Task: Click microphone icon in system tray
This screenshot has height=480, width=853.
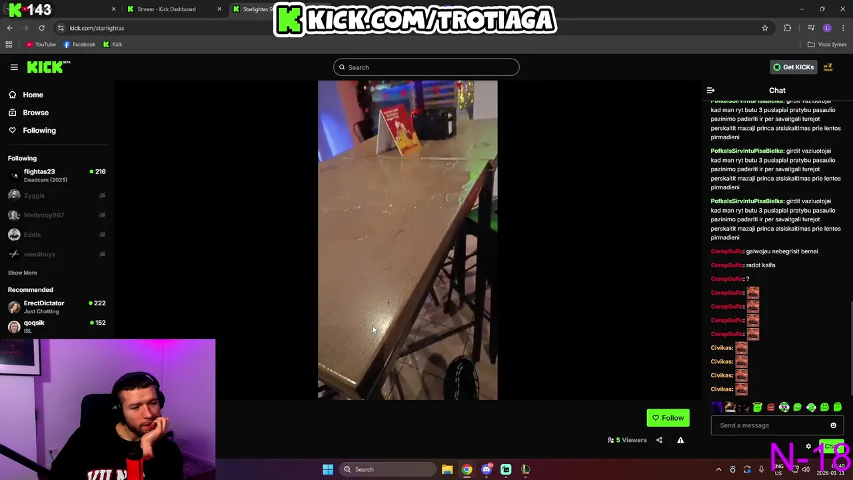Action: click(x=761, y=469)
